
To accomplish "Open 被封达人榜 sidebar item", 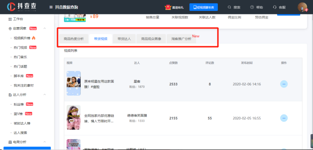I will click(x=22, y=123).
